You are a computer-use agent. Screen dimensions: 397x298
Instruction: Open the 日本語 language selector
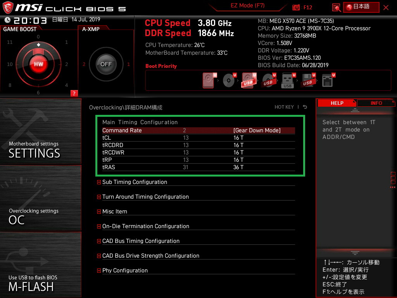(361, 7)
